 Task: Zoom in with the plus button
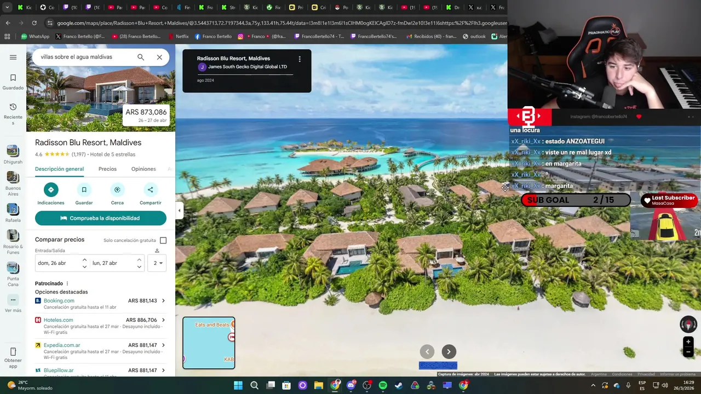688,342
